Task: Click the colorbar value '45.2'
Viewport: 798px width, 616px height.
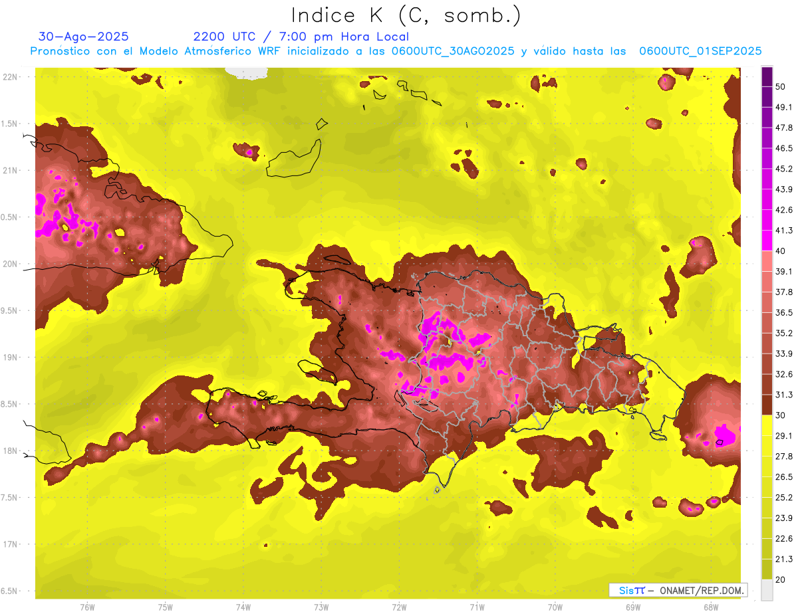Action: click(x=783, y=169)
